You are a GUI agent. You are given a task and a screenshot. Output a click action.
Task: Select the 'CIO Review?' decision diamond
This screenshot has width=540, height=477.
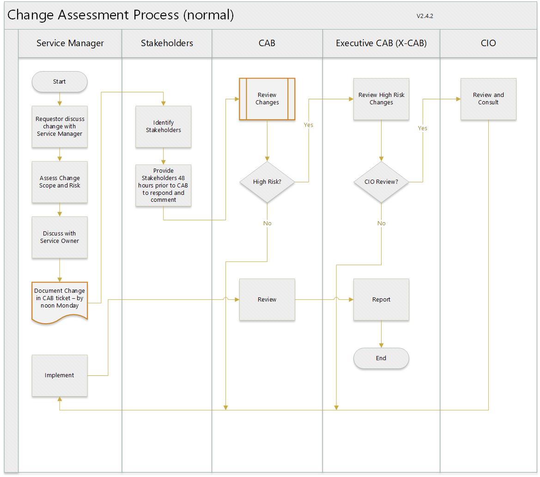381,182
